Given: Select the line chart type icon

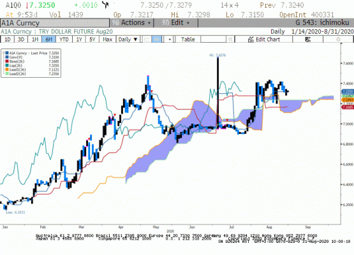Looking at the screenshot, I should click(x=147, y=40).
